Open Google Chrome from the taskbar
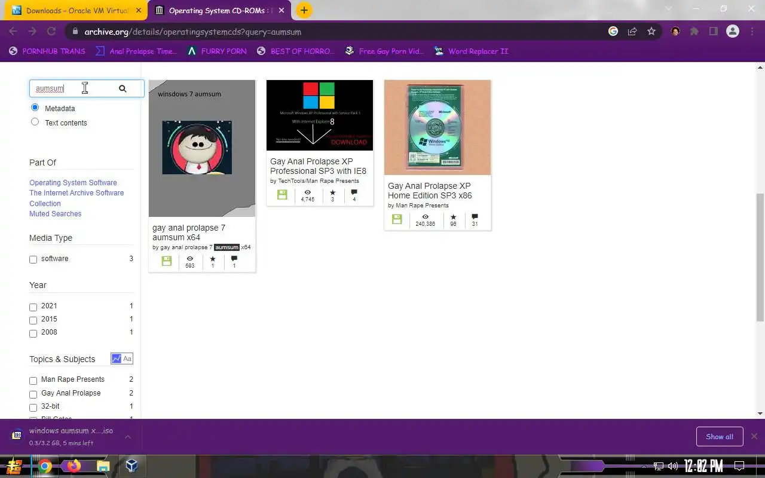Screen dimensions: 765x478 [45, 466]
